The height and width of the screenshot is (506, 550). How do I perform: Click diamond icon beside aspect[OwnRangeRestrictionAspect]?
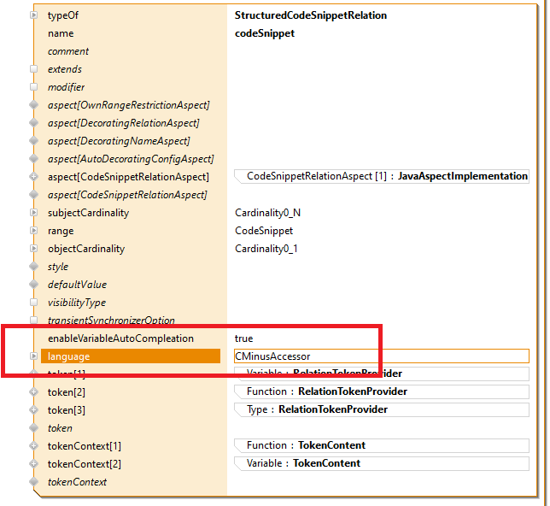tap(33, 105)
